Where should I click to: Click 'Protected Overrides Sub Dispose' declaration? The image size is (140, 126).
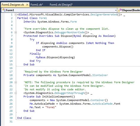(69, 36)
